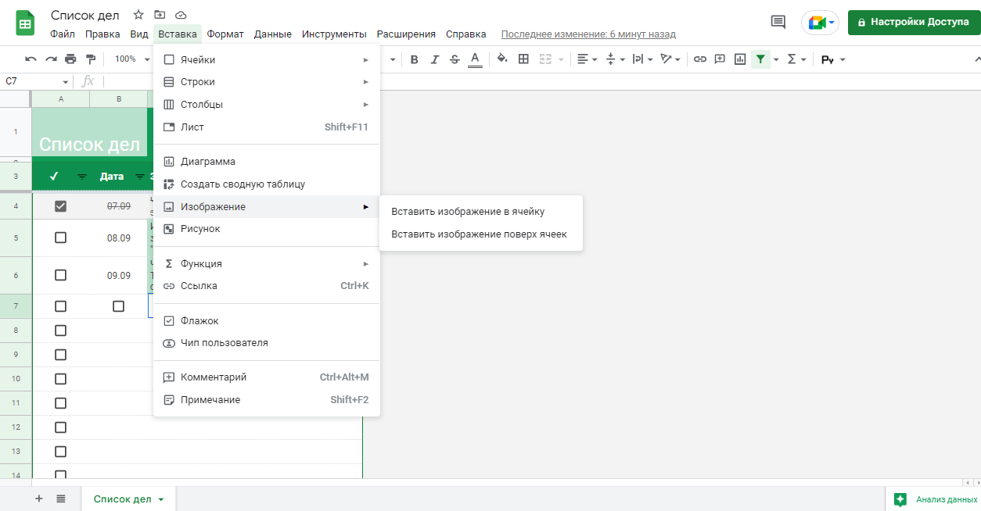Click the Paint format roller icon
The image size is (981, 511).
click(91, 59)
